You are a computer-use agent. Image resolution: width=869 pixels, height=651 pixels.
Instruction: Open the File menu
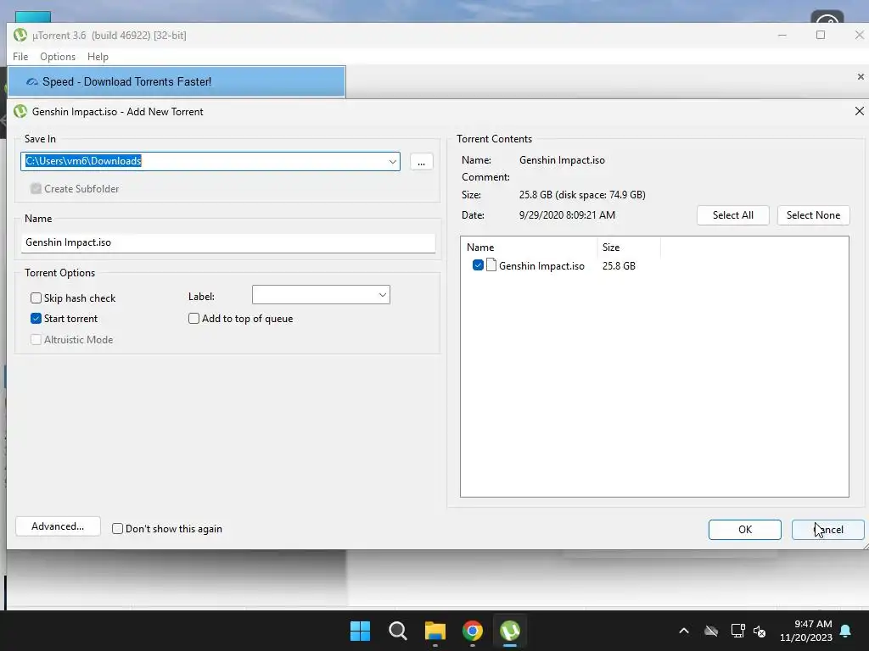[20, 57]
